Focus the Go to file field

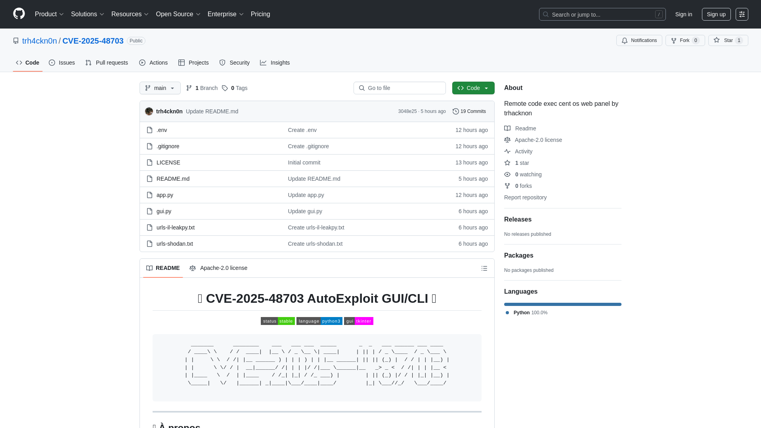400,88
